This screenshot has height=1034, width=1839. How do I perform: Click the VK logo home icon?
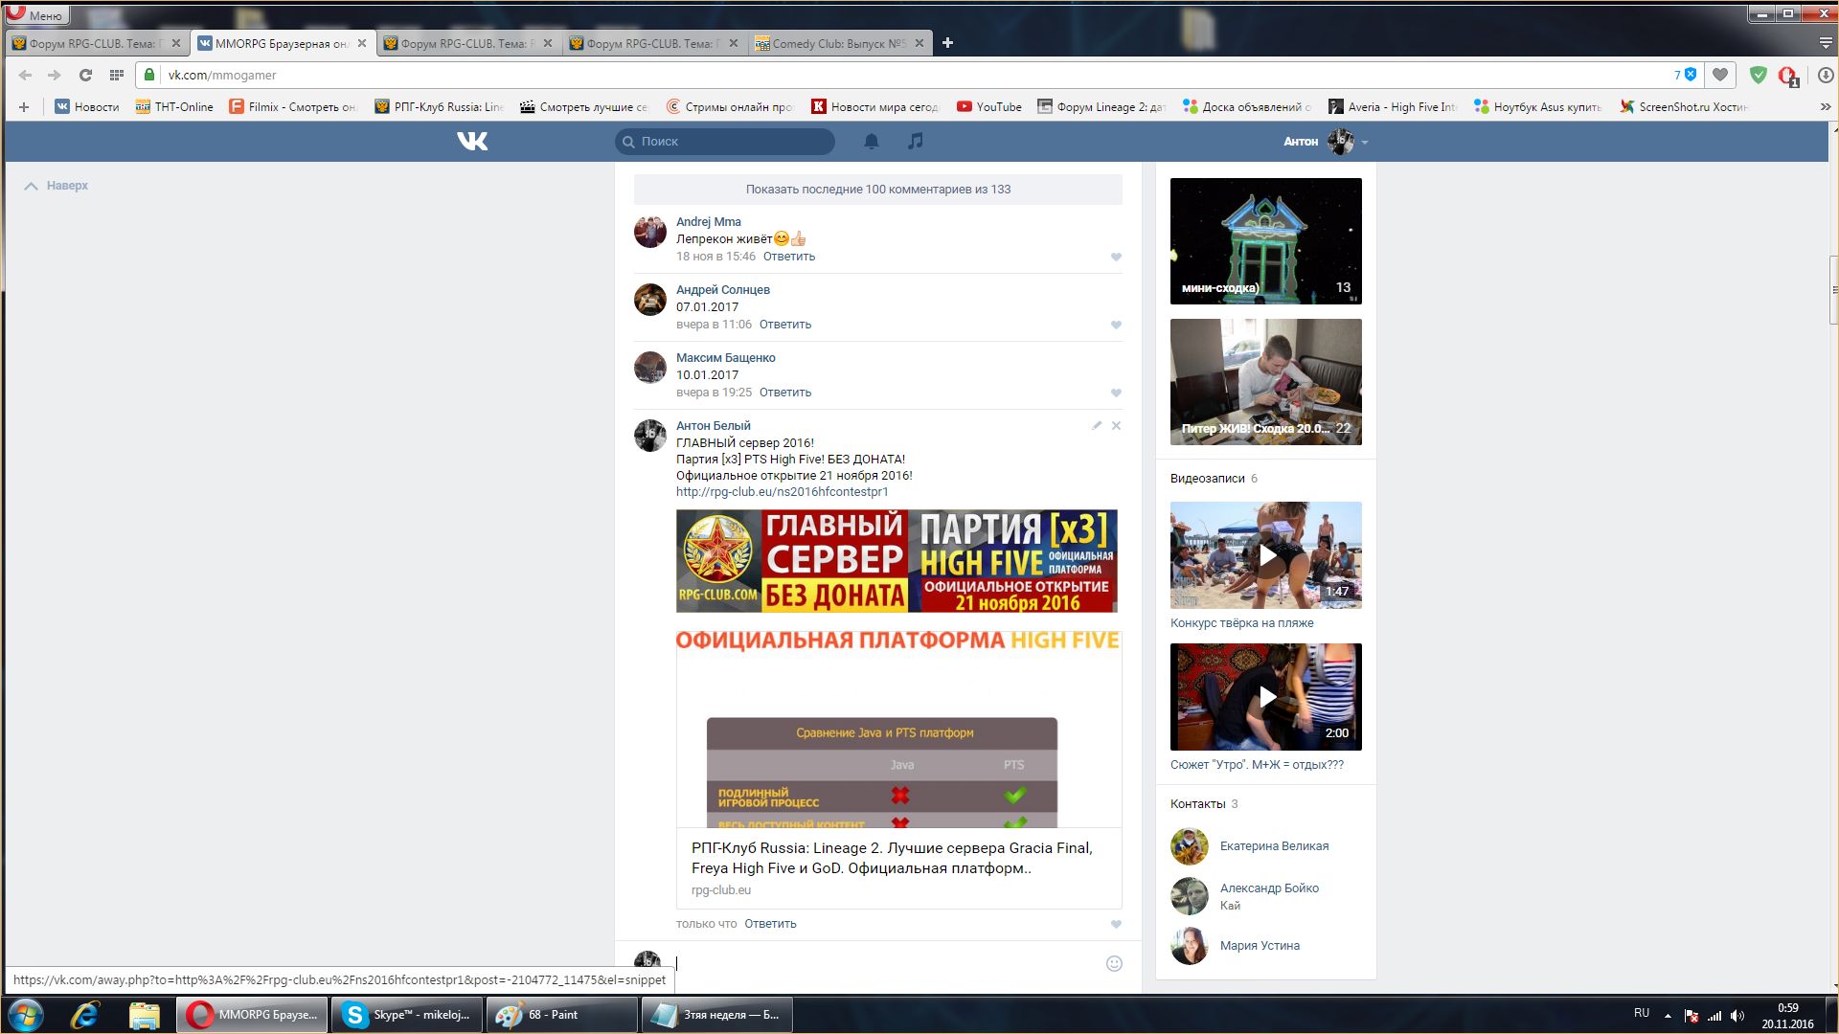[472, 142]
